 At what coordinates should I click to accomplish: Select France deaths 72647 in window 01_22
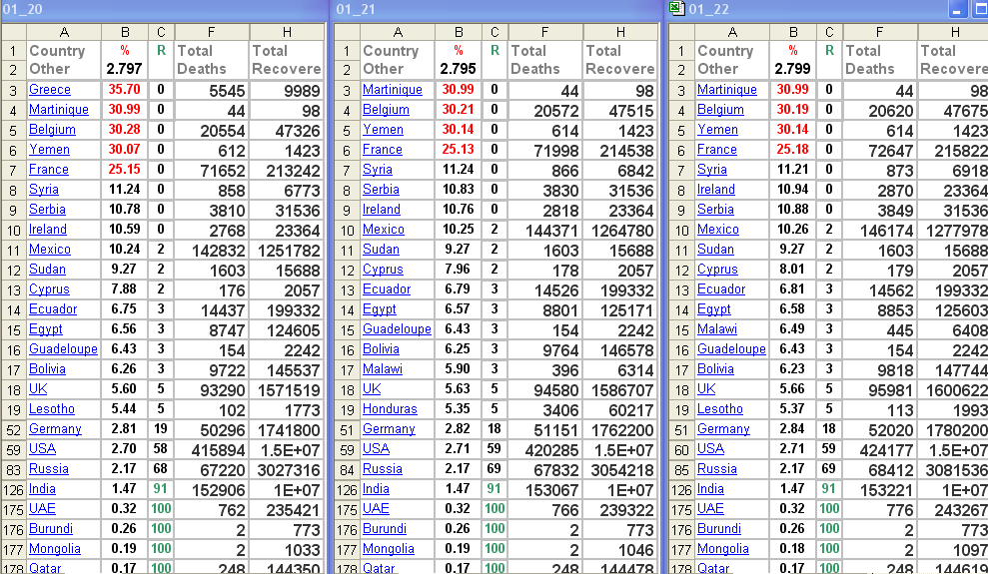880,151
